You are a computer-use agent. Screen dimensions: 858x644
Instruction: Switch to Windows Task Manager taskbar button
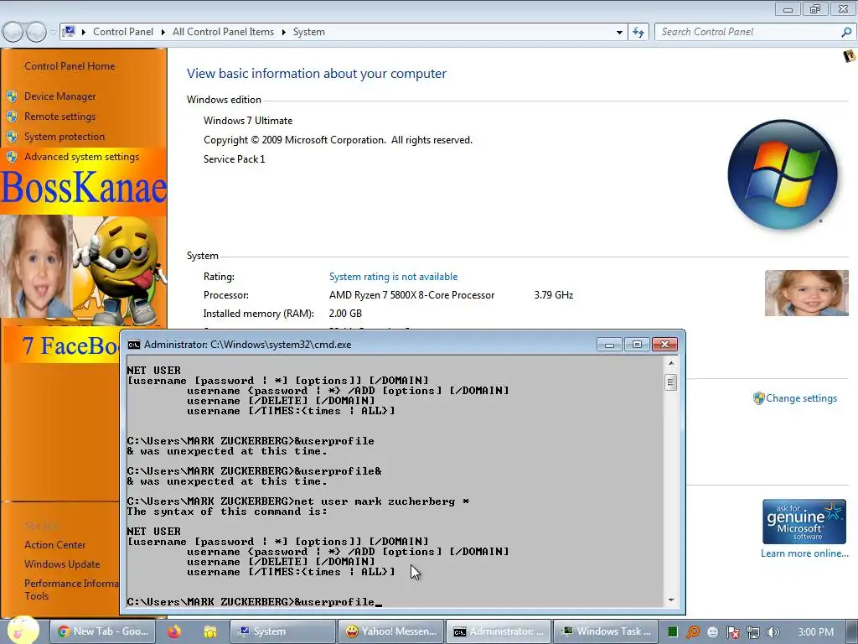click(607, 631)
